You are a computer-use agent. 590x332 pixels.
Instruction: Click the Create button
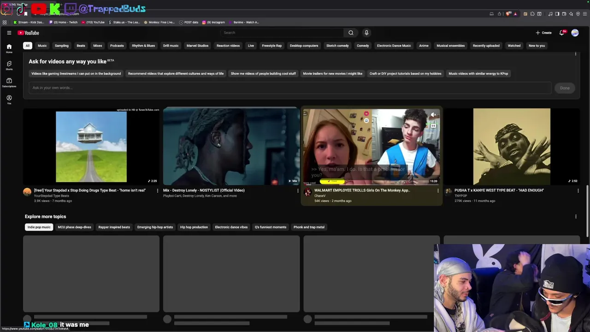pos(544,33)
